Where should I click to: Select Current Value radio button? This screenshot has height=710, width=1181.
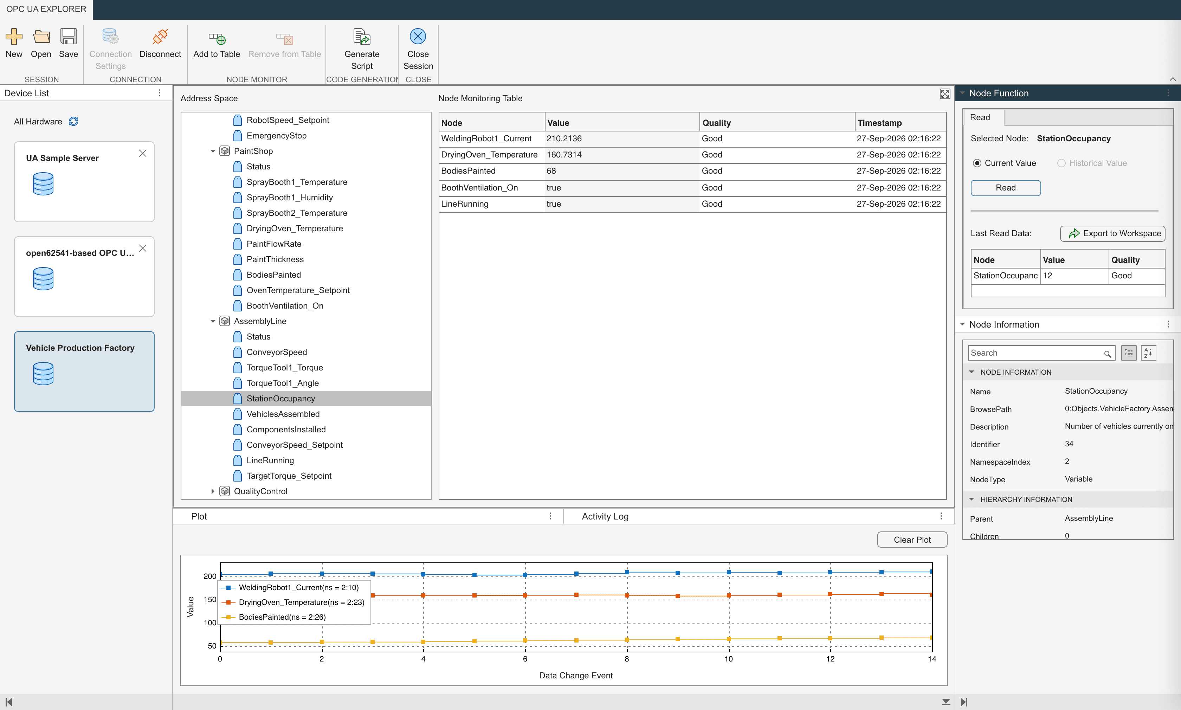(x=977, y=163)
